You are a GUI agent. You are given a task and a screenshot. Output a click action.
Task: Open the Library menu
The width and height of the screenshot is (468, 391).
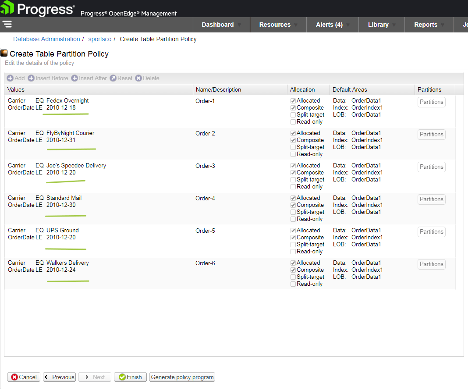pyautogui.click(x=382, y=25)
